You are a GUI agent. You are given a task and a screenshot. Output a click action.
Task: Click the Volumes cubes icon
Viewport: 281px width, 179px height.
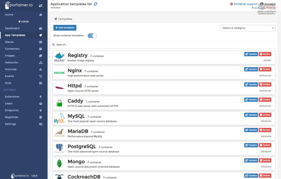tap(41, 69)
